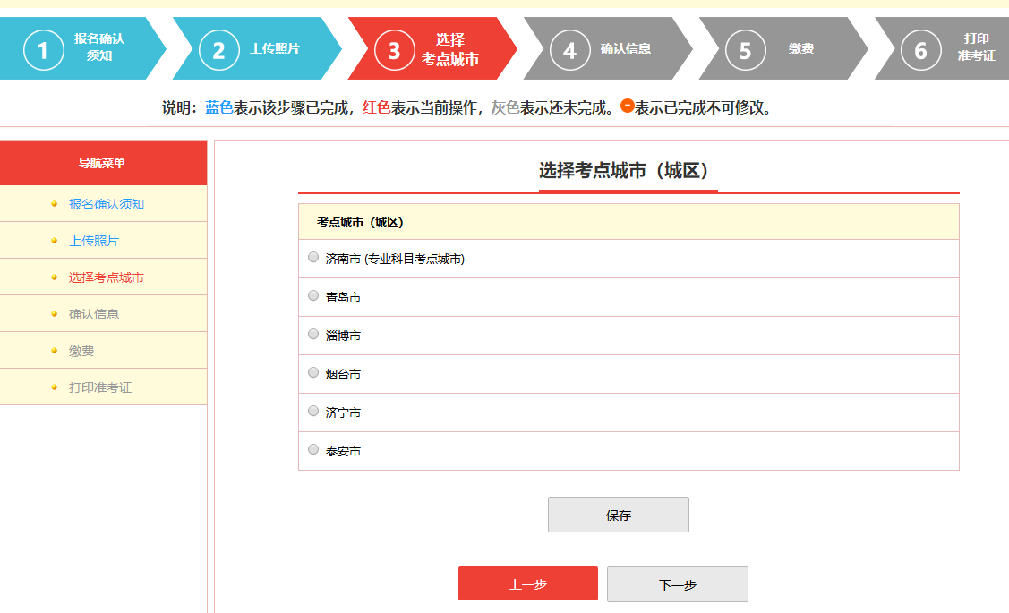This screenshot has width=1009, height=613.
Task: Go back with 上一步 button
Action: point(527,583)
